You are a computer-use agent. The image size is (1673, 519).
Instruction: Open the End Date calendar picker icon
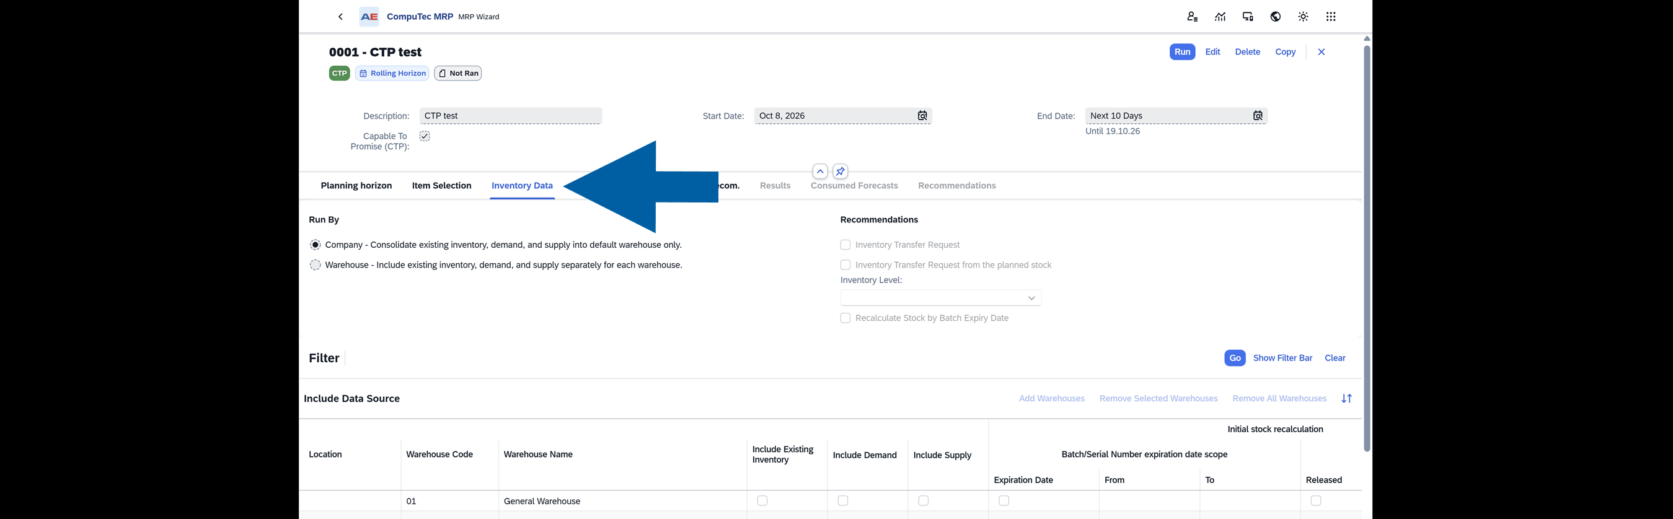pyautogui.click(x=1258, y=116)
